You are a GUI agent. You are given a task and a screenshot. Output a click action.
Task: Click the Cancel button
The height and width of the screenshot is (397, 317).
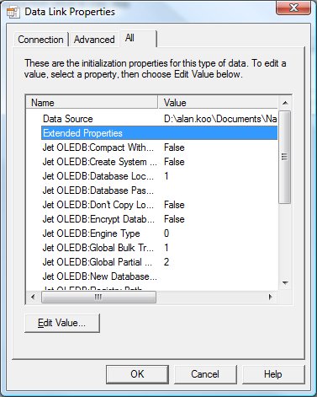tap(205, 374)
